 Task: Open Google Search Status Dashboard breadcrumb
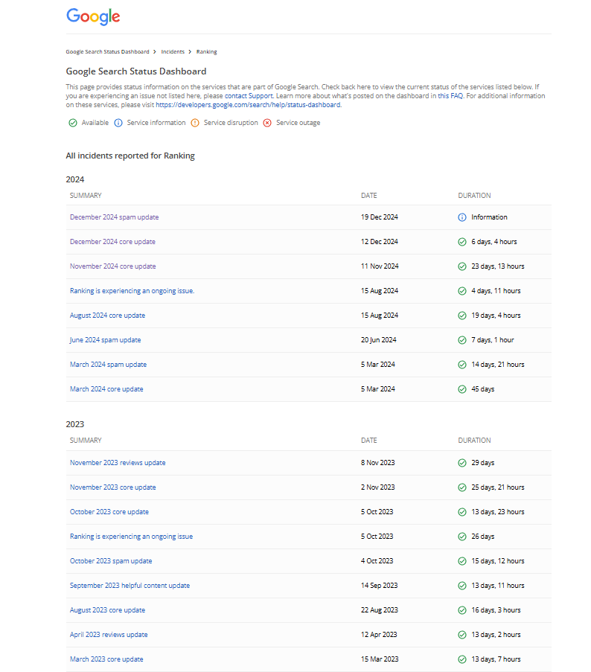tap(107, 52)
